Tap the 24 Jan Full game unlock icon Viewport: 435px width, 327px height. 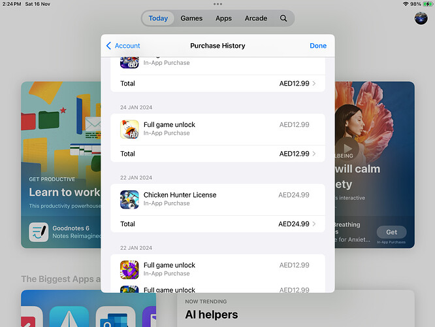[129, 129]
